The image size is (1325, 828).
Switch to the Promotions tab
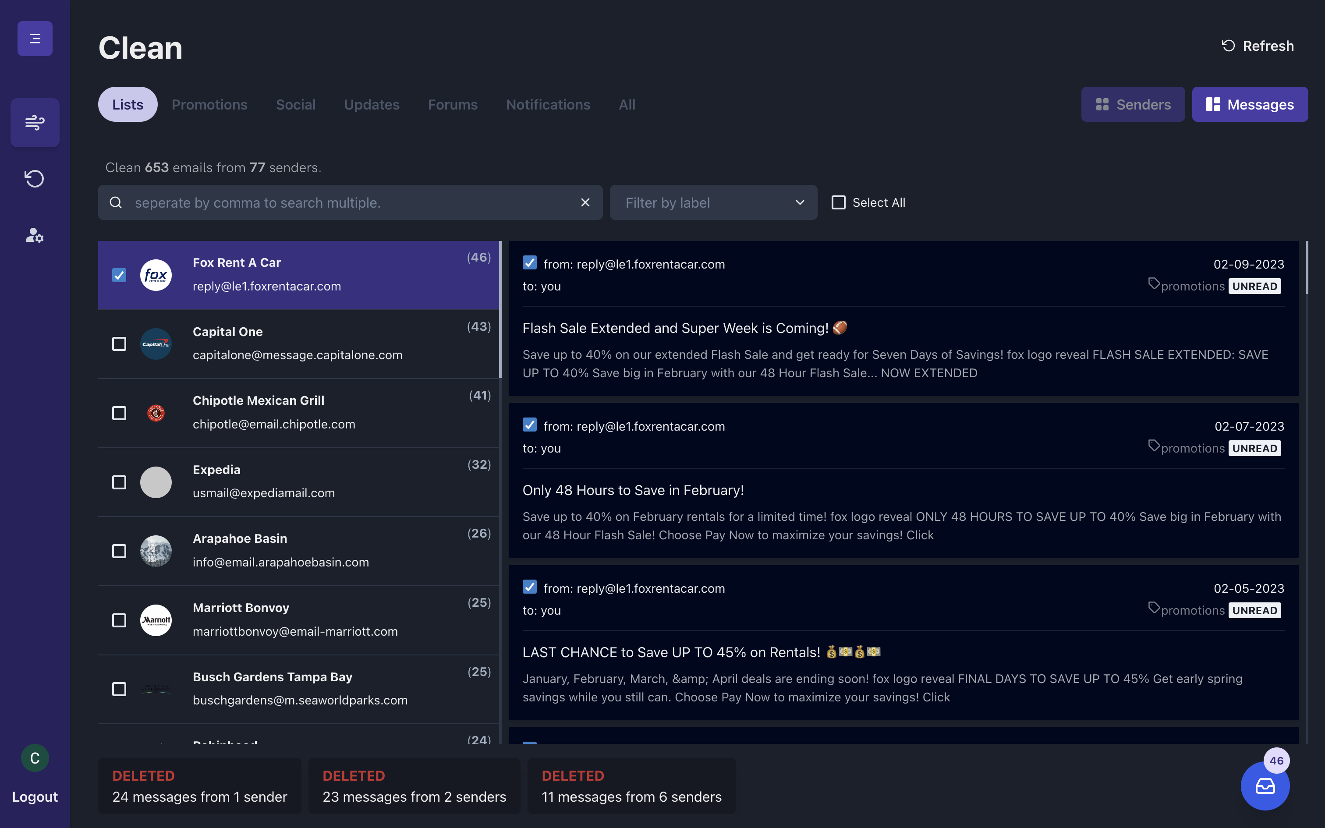(x=210, y=104)
